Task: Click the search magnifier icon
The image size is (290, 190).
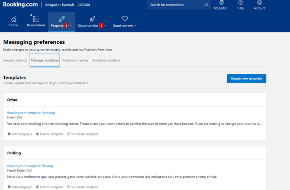Action: point(206,5)
